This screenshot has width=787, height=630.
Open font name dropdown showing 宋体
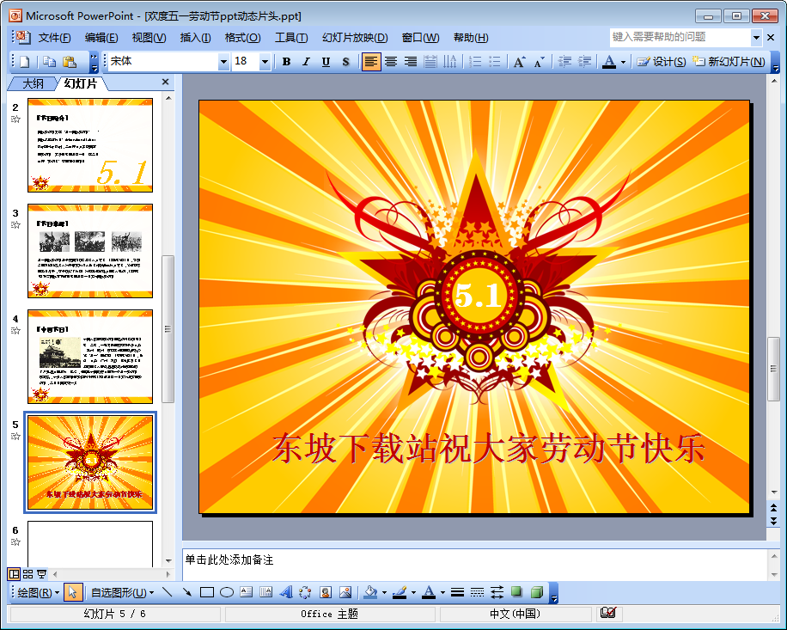click(223, 62)
